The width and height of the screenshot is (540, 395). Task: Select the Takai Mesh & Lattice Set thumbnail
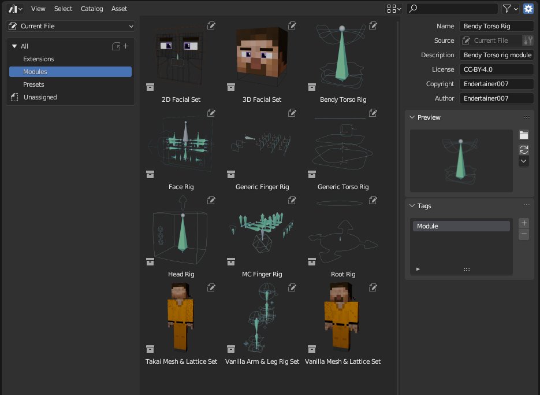181,318
